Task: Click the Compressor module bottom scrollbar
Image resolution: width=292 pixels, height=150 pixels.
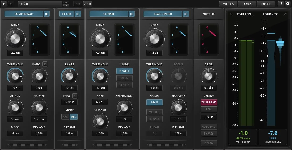Action: [27, 145]
